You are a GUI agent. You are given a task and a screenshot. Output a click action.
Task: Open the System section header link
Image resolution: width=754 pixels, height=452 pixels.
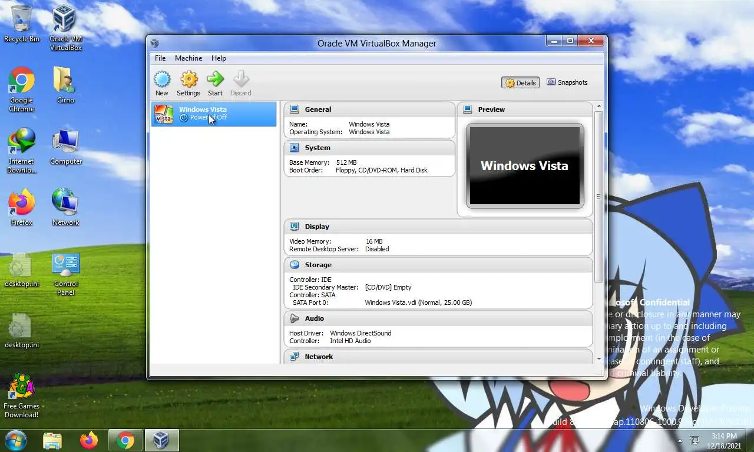click(318, 148)
